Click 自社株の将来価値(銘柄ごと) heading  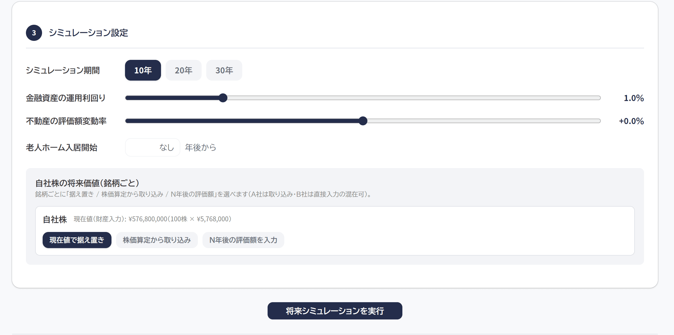tap(87, 183)
